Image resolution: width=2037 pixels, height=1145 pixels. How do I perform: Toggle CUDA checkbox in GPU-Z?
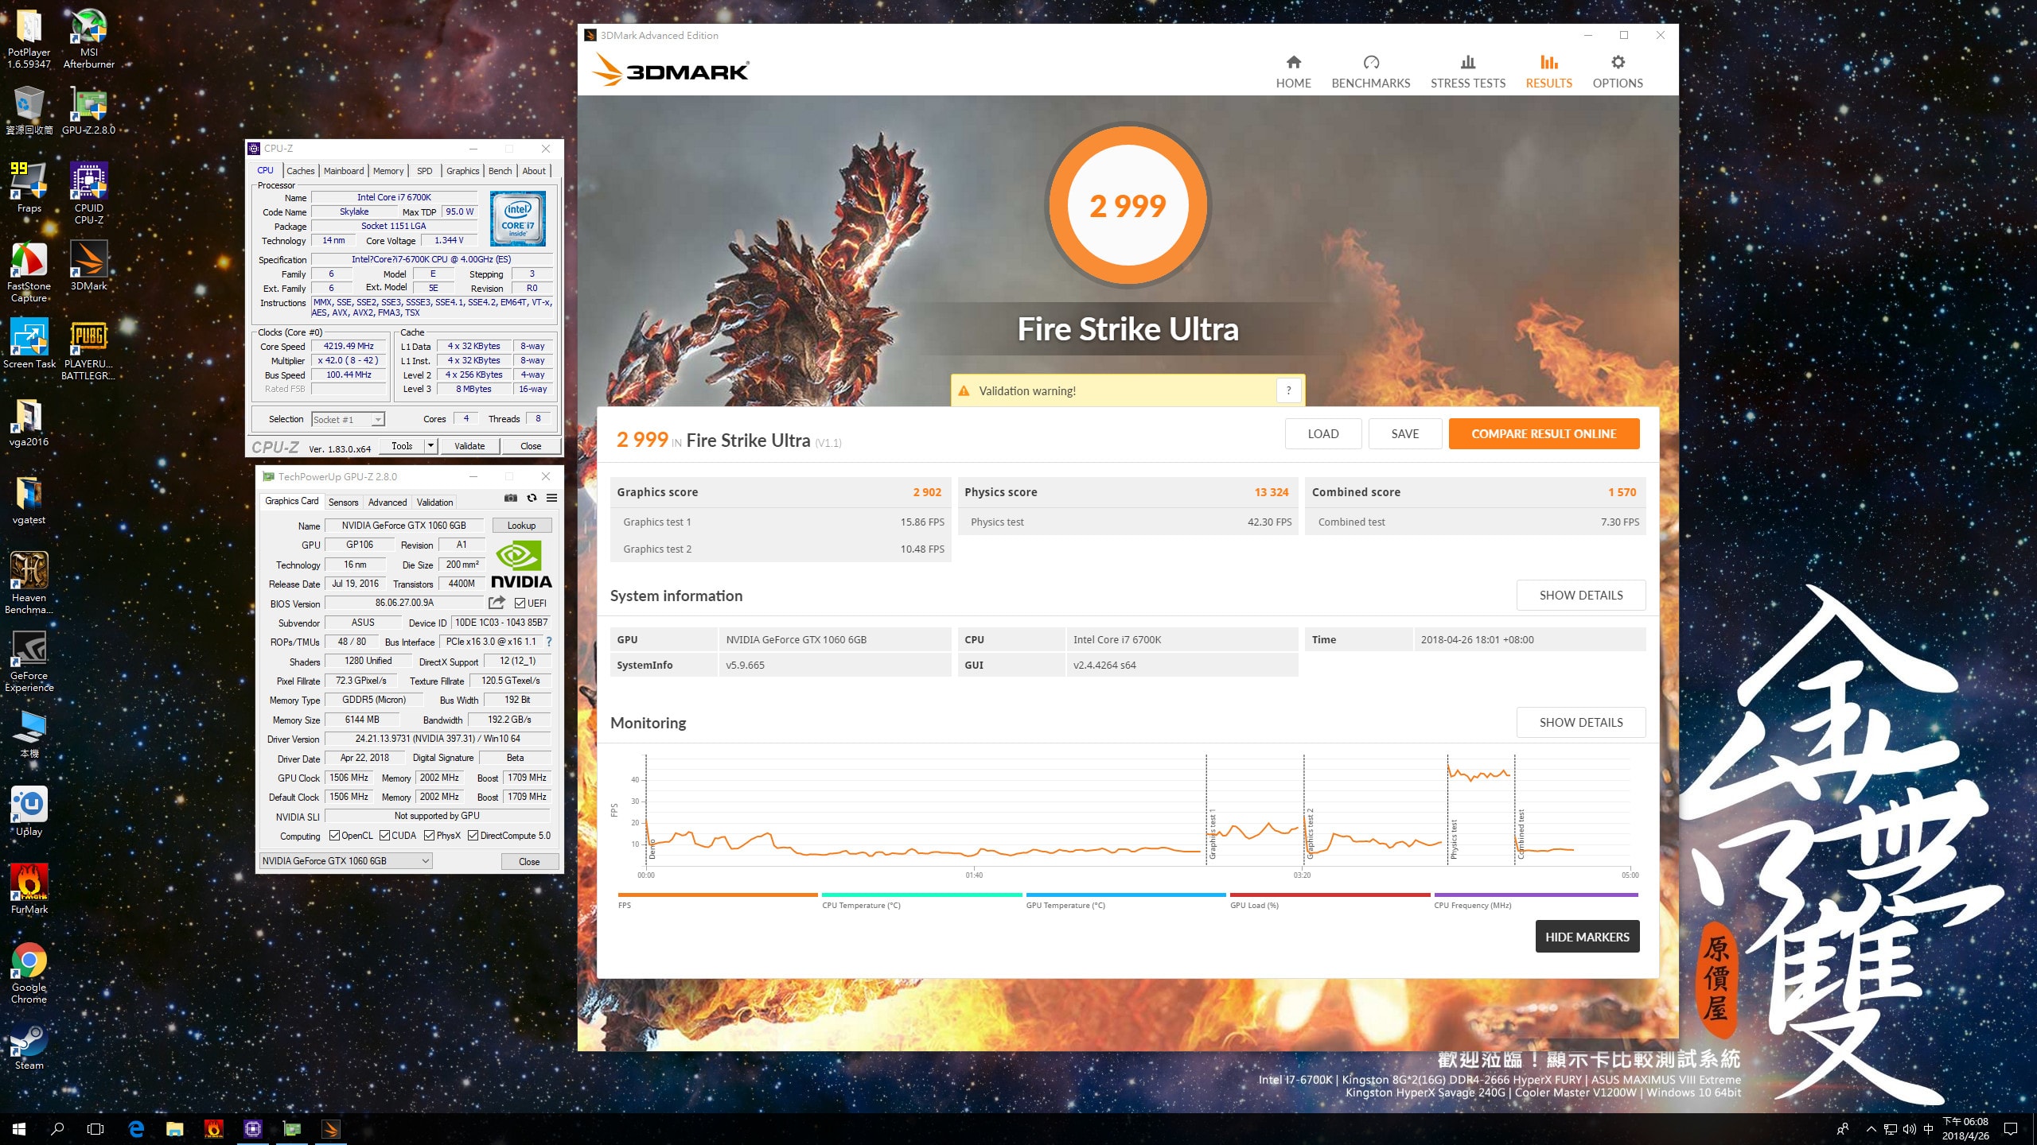point(385,836)
